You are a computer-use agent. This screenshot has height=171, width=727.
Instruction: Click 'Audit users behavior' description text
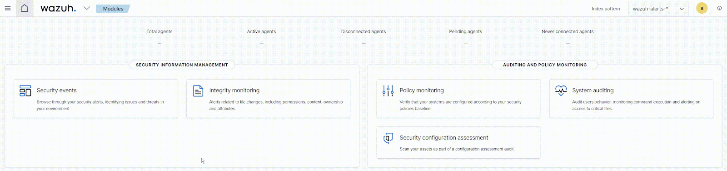point(636,105)
